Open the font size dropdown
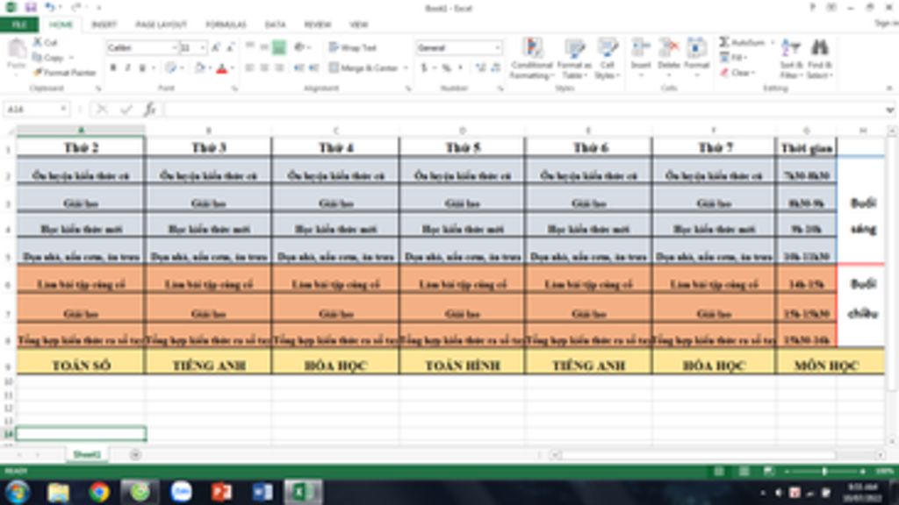 click(203, 48)
